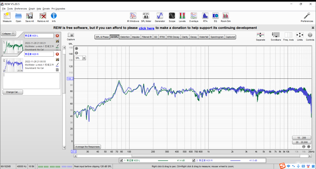Zoom in vertical axis with plus icon
This screenshot has height=169, width=316.
pyautogui.click(x=77, y=48)
